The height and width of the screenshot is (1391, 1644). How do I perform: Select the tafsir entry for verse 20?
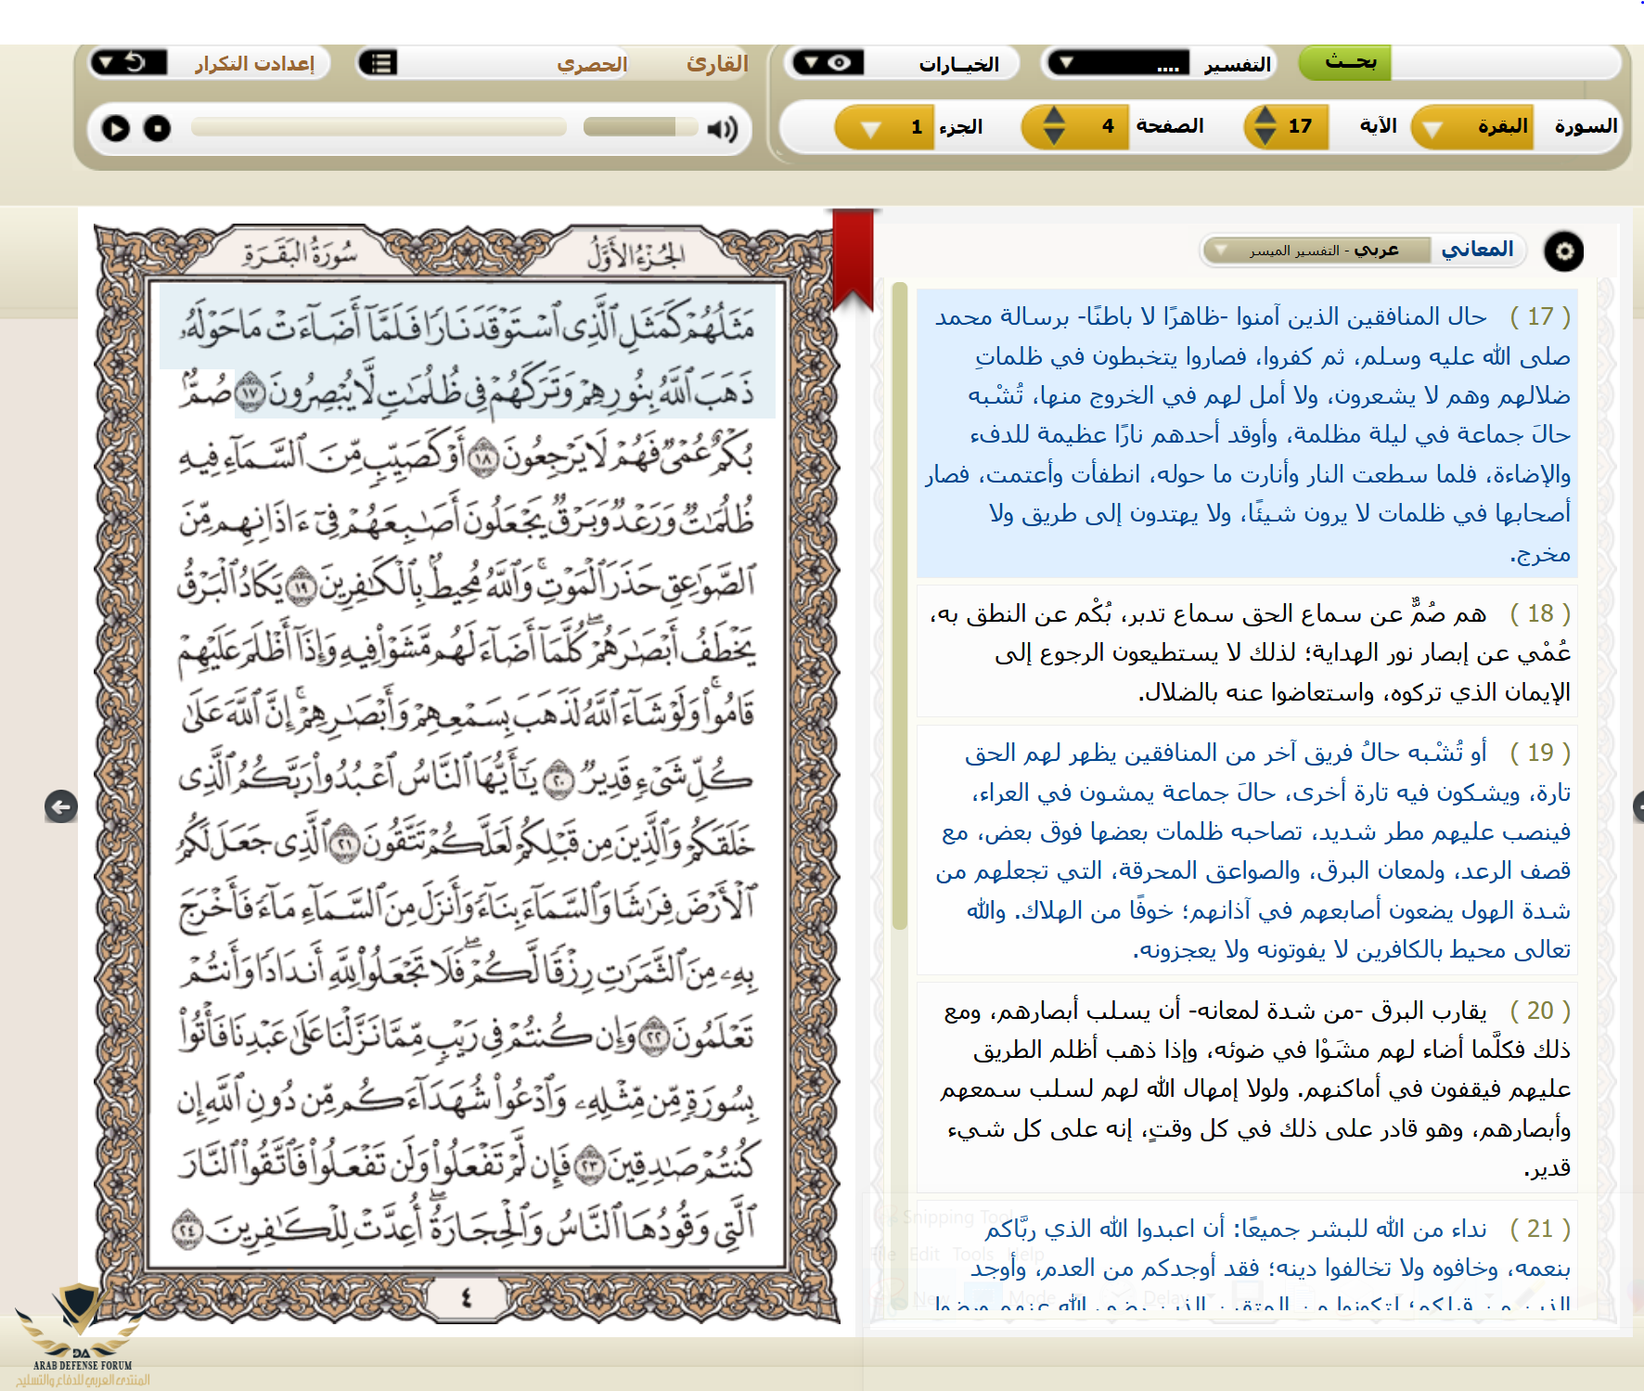[1247, 1087]
